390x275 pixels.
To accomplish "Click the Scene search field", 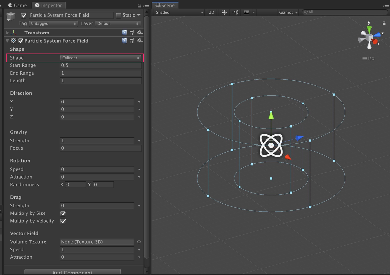I will 344,12.
